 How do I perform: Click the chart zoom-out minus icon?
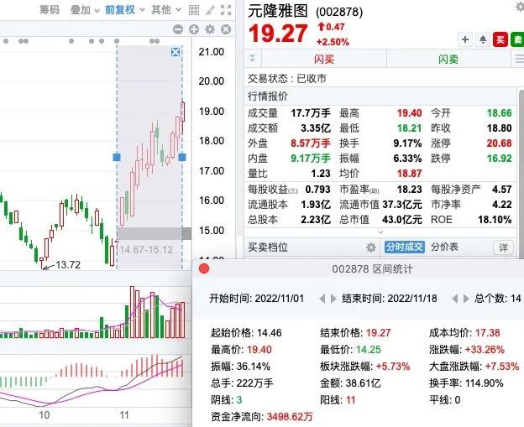tap(178, 29)
